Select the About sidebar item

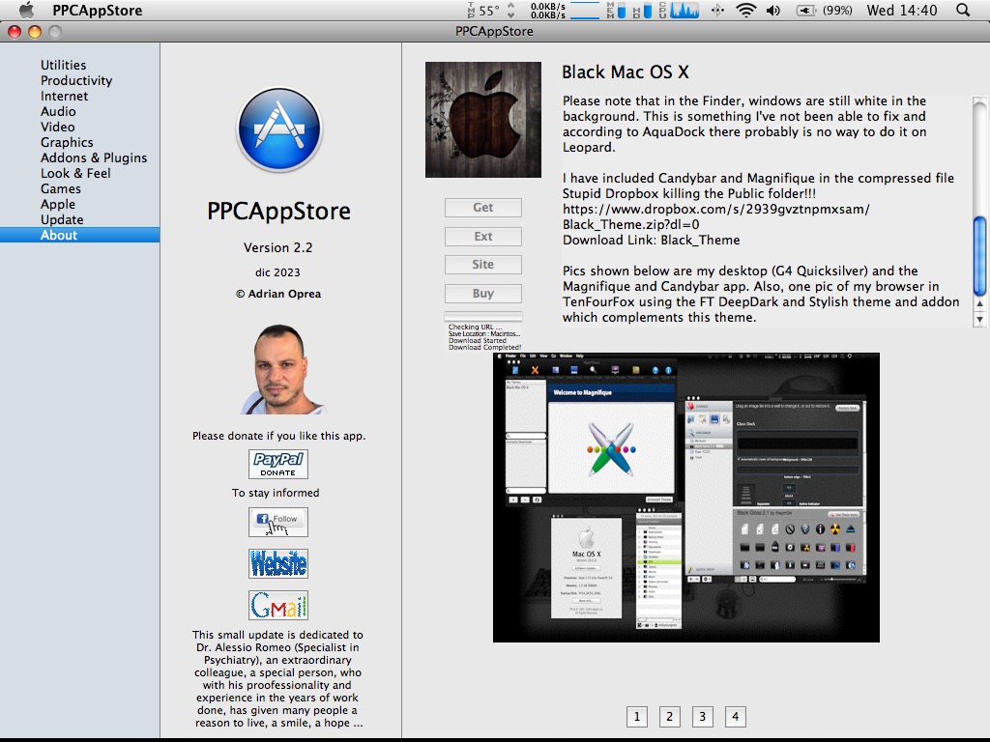pyautogui.click(x=79, y=235)
